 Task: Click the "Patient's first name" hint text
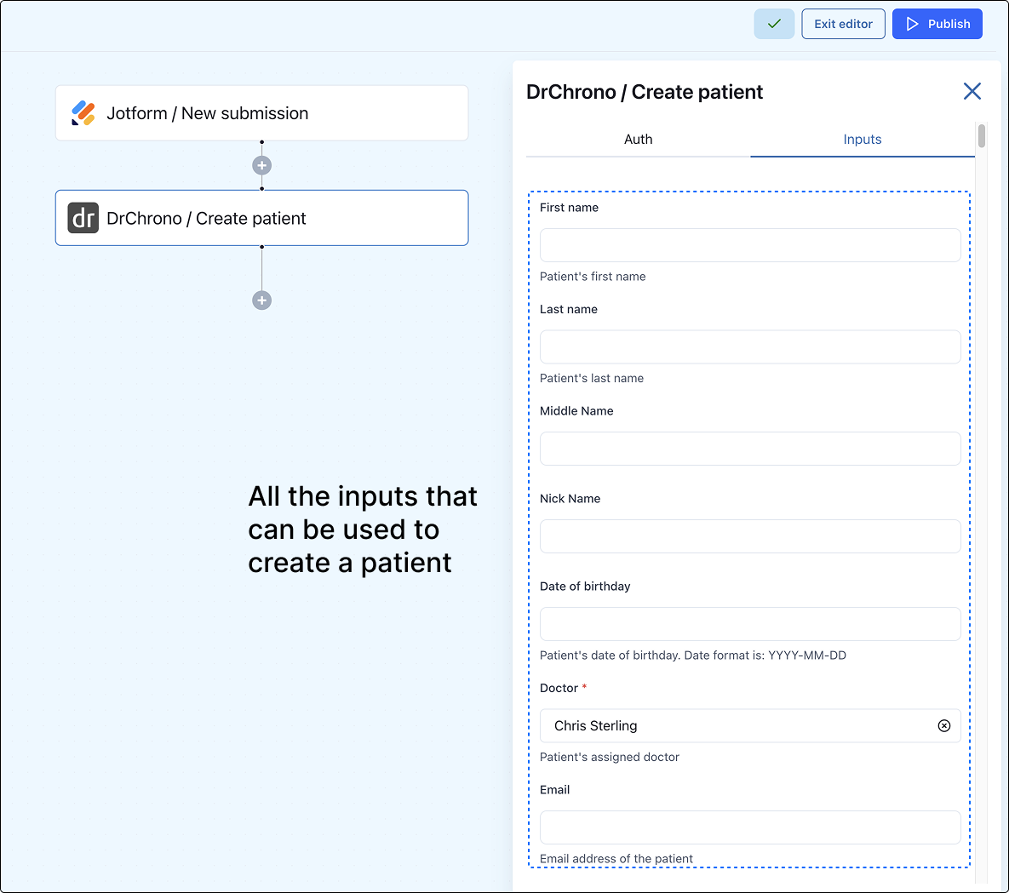tap(593, 277)
